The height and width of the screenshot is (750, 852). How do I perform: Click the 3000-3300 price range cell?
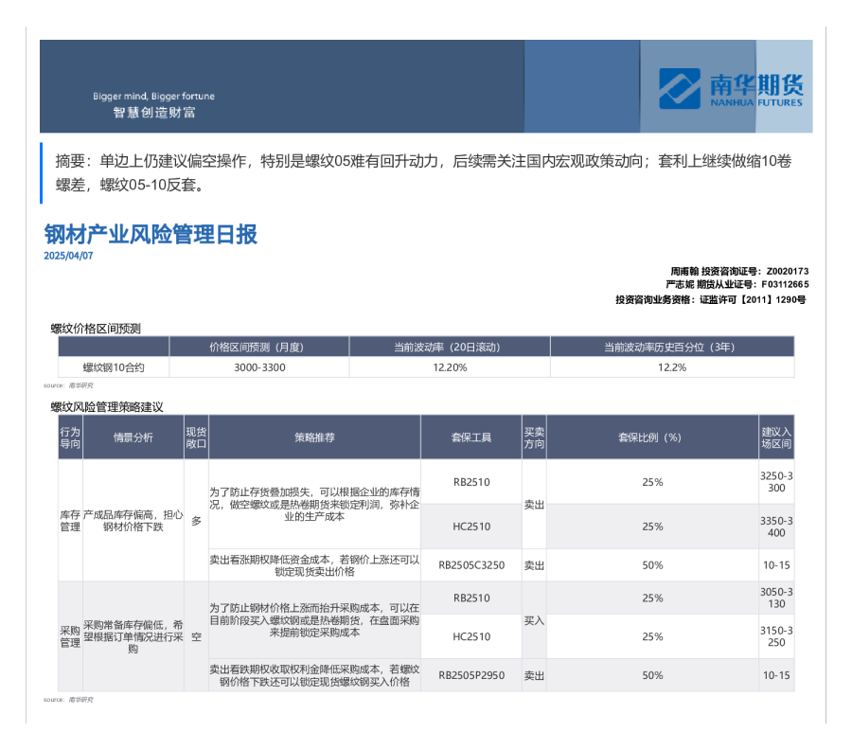tap(259, 367)
